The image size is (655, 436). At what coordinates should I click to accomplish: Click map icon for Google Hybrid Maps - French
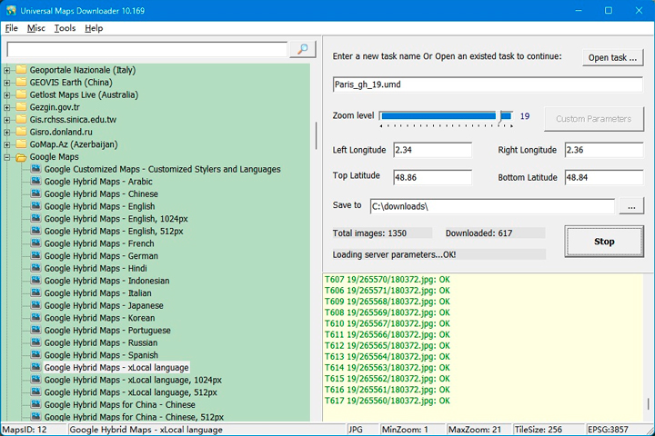pyautogui.click(x=35, y=243)
